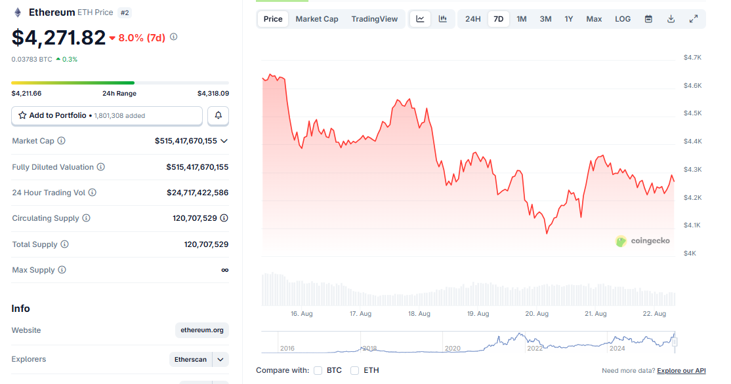Click the $24,717,422,586 trading volume value
731x384 pixels.
pos(198,192)
